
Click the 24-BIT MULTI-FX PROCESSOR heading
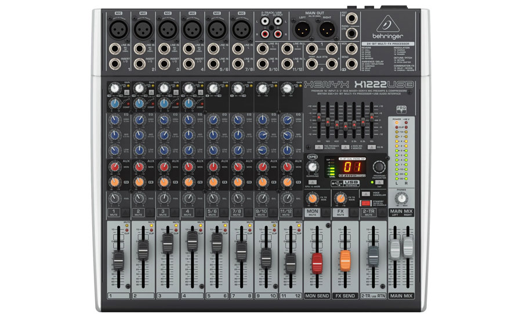coord(388,43)
